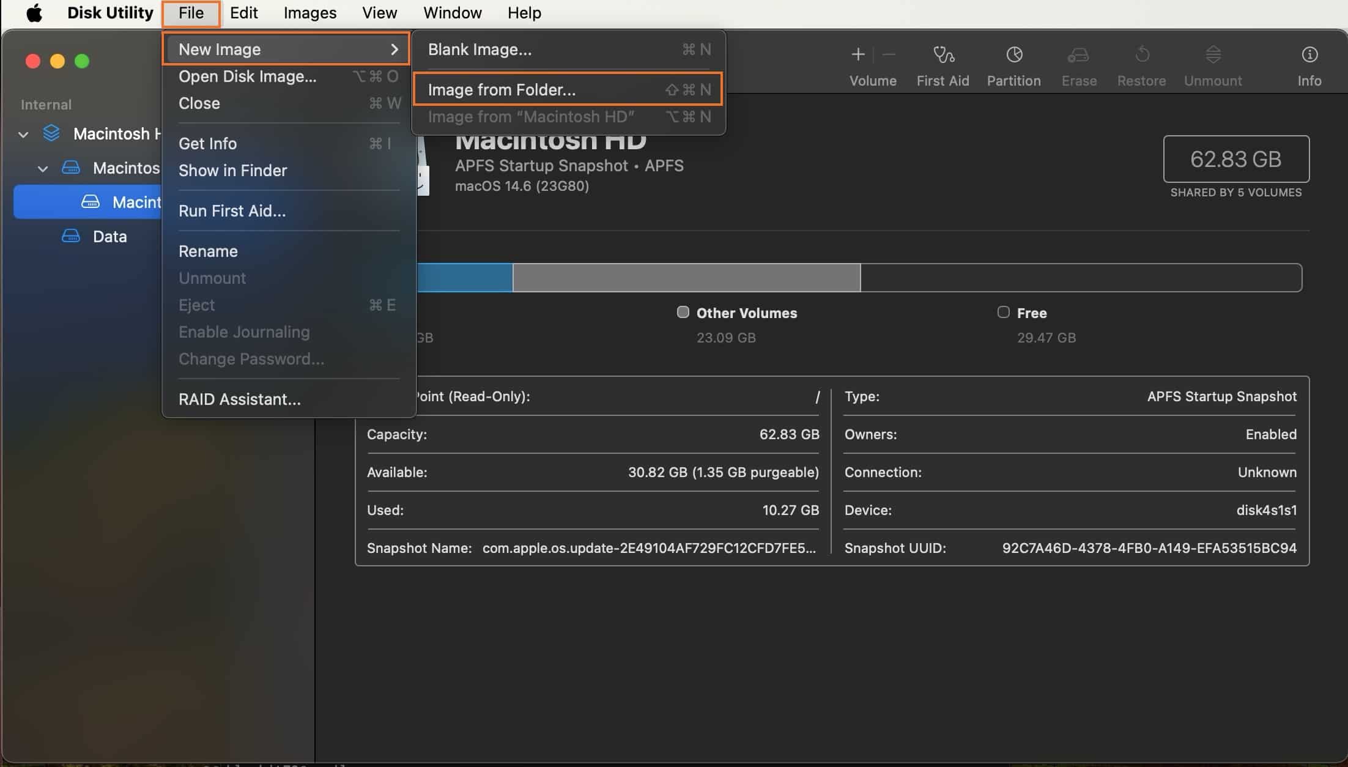Open the Help menu
The height and width of the screenshot is (767, 1348).
point(524,13)
